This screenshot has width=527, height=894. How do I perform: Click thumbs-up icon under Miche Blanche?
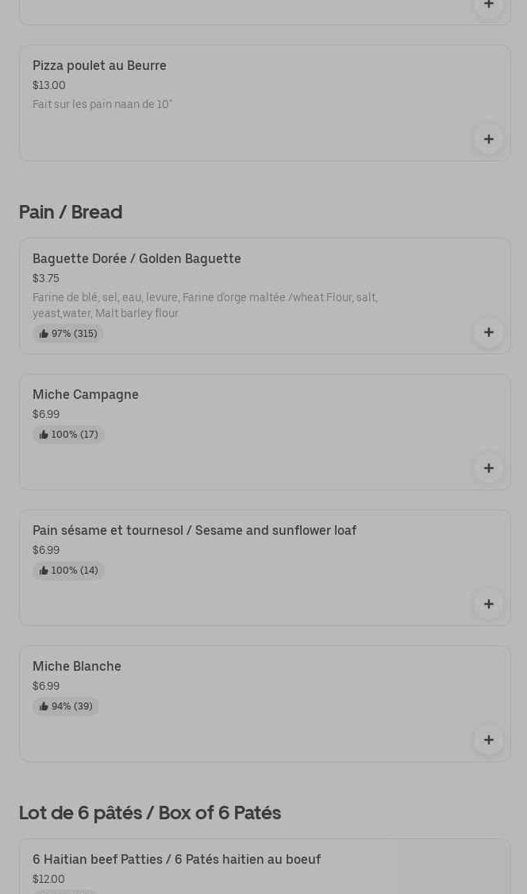click(44, 706)
